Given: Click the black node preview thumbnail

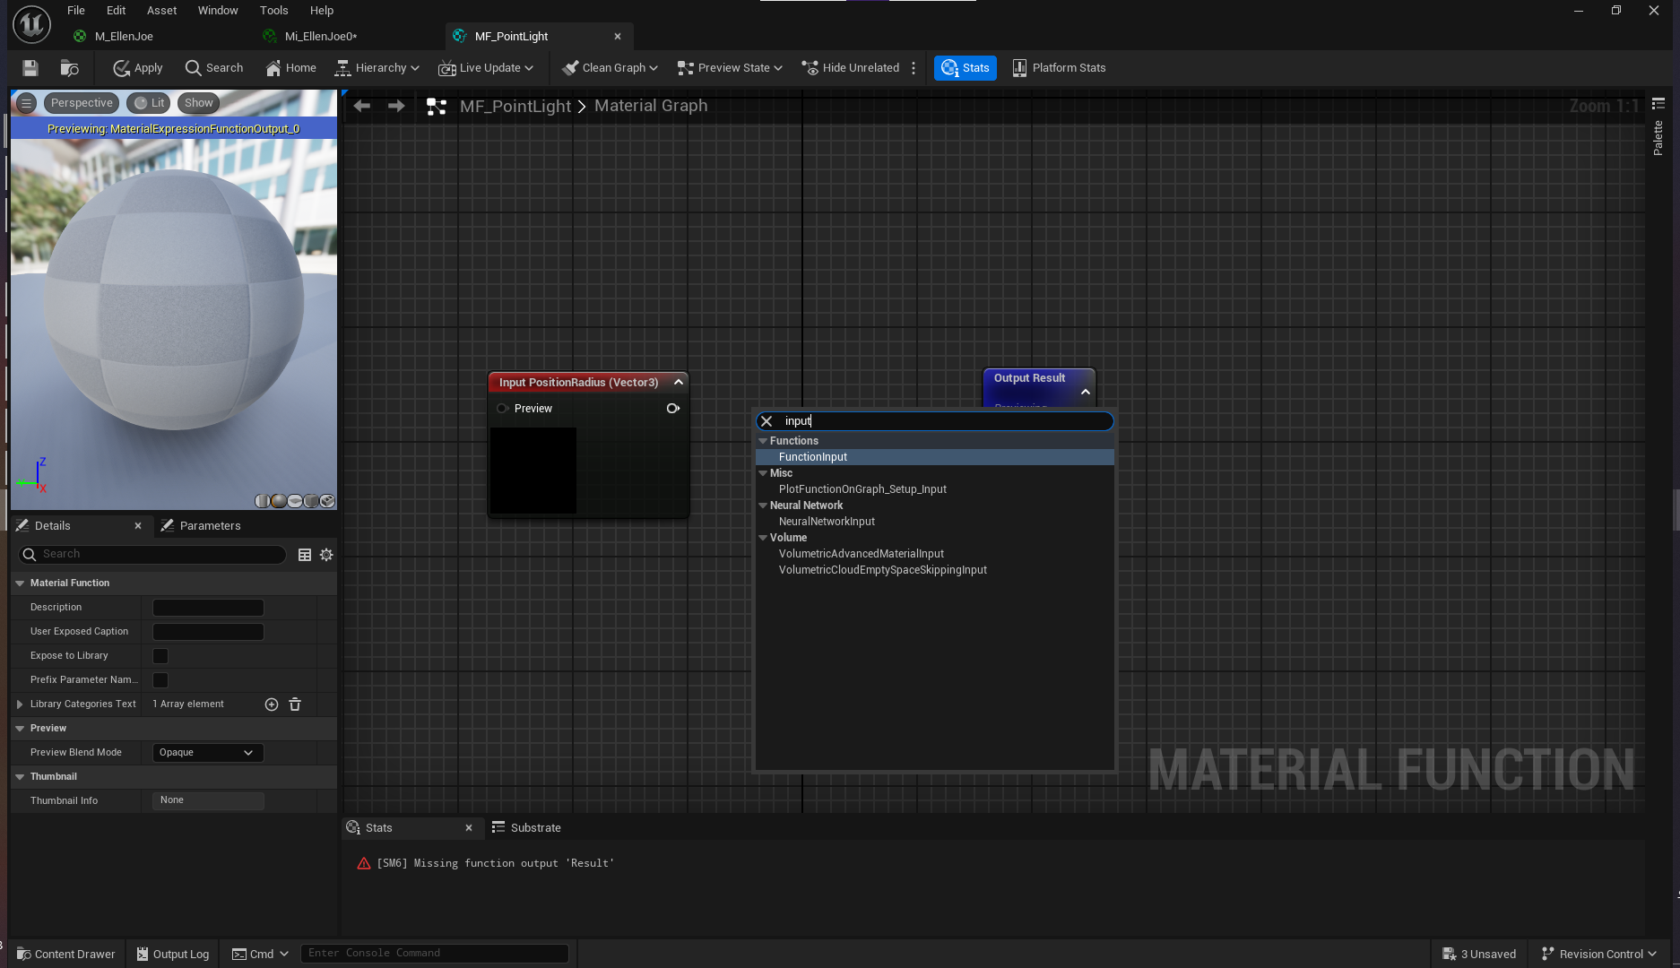Looking at the screenshot, I should coord(533,471).
